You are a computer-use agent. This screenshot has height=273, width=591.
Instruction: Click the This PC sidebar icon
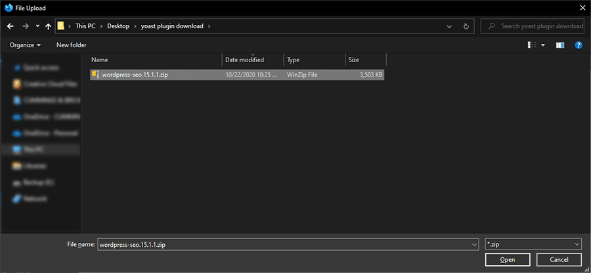tap(17, 149)
